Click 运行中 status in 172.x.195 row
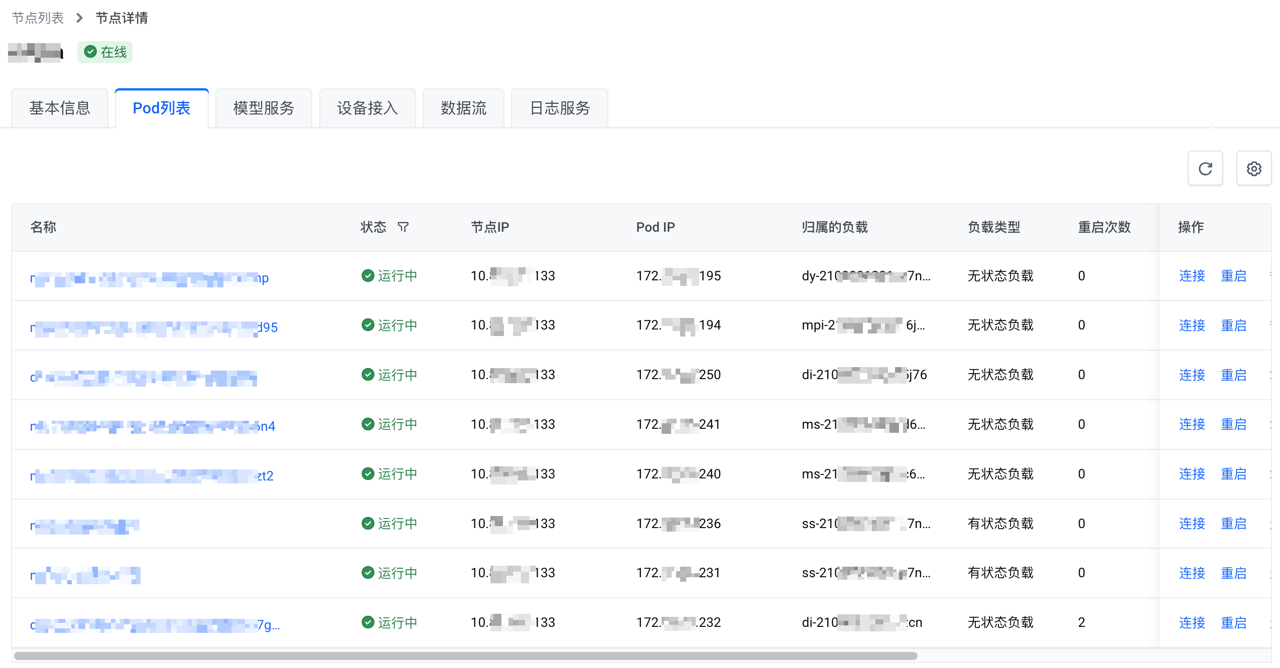Image resolution: width=1280 pixels, height=668 pixels. [389, 276]
